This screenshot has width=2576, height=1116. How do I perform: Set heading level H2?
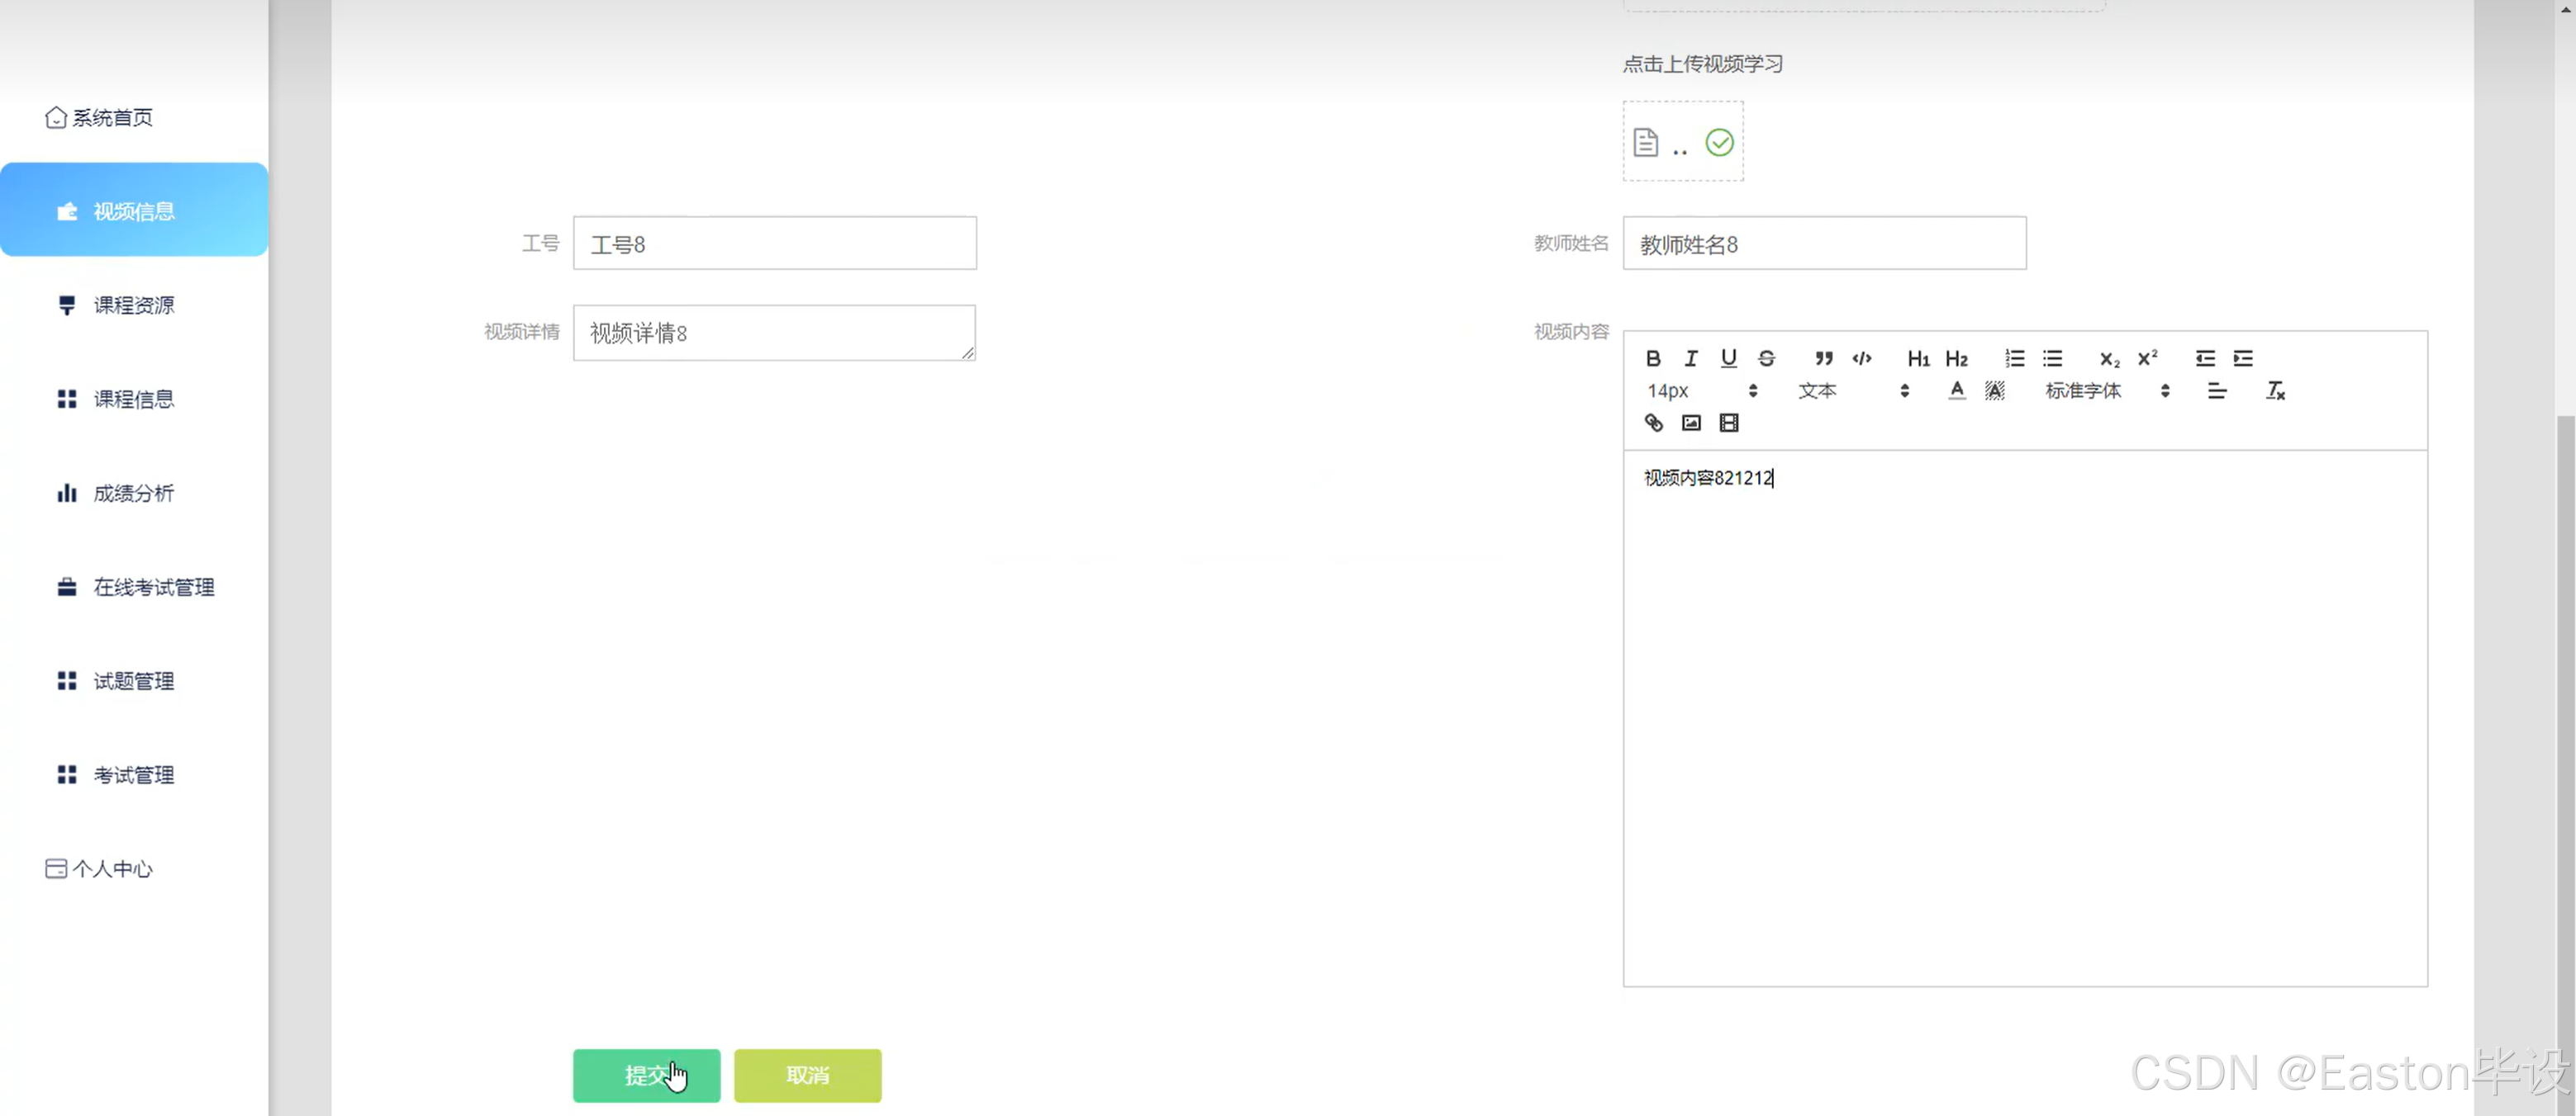coord(1957,359)
